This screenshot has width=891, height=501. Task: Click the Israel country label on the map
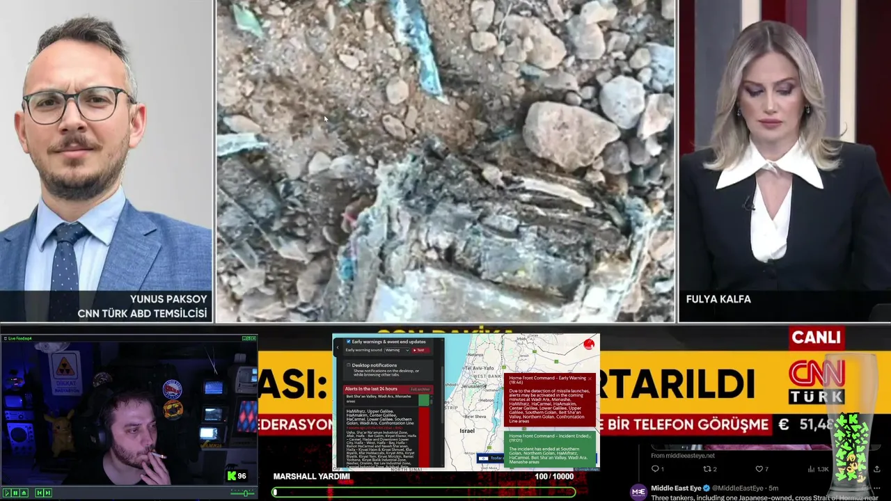point(467,431)
